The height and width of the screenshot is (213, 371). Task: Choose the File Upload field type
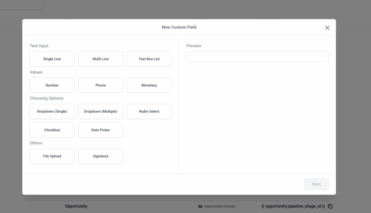point(52,156)
